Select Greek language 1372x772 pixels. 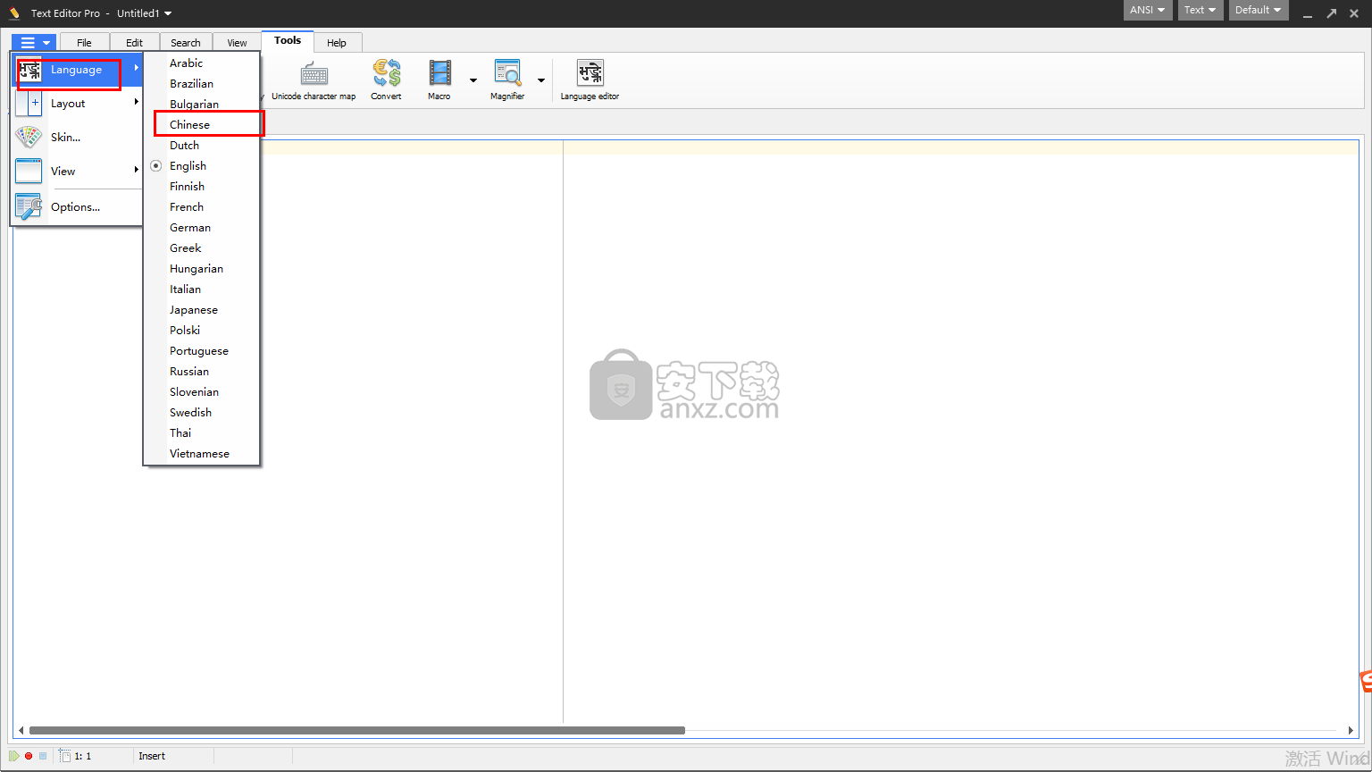pyautogui.click(x=202, y=248)
